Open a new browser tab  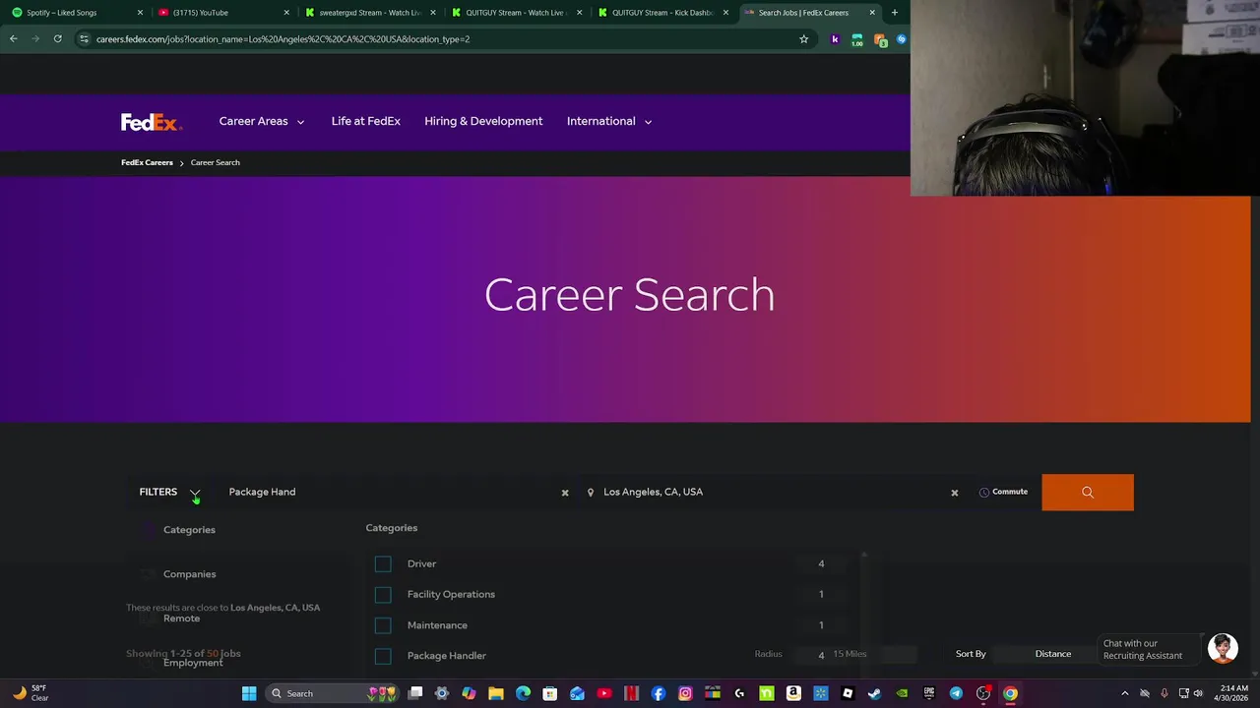(x=894, y=13)
